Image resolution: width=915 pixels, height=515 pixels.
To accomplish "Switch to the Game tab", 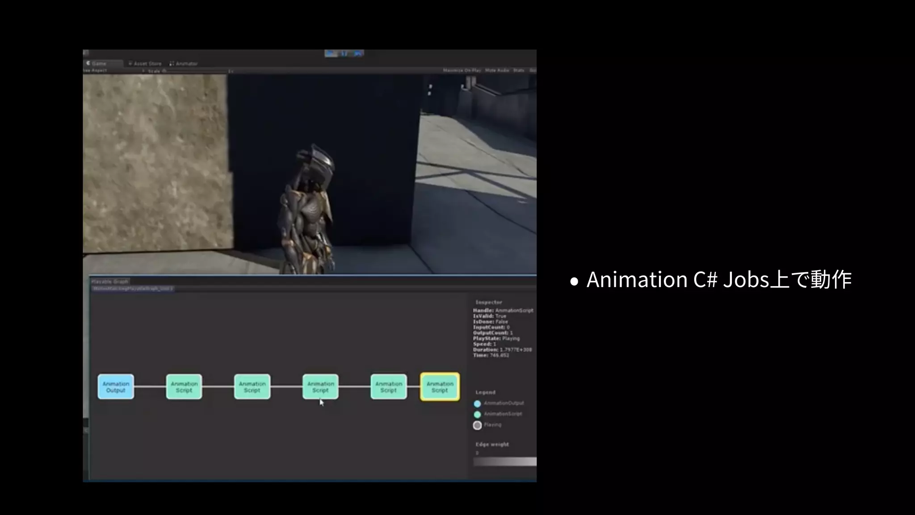I will point(102,63).
